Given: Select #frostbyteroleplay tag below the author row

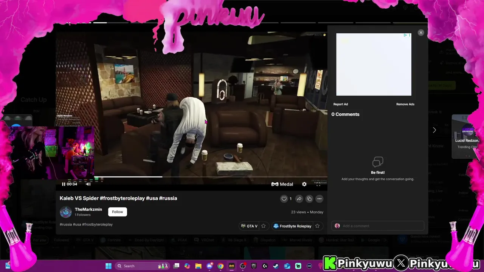Looking at the screenshot, I should (97, 224).
